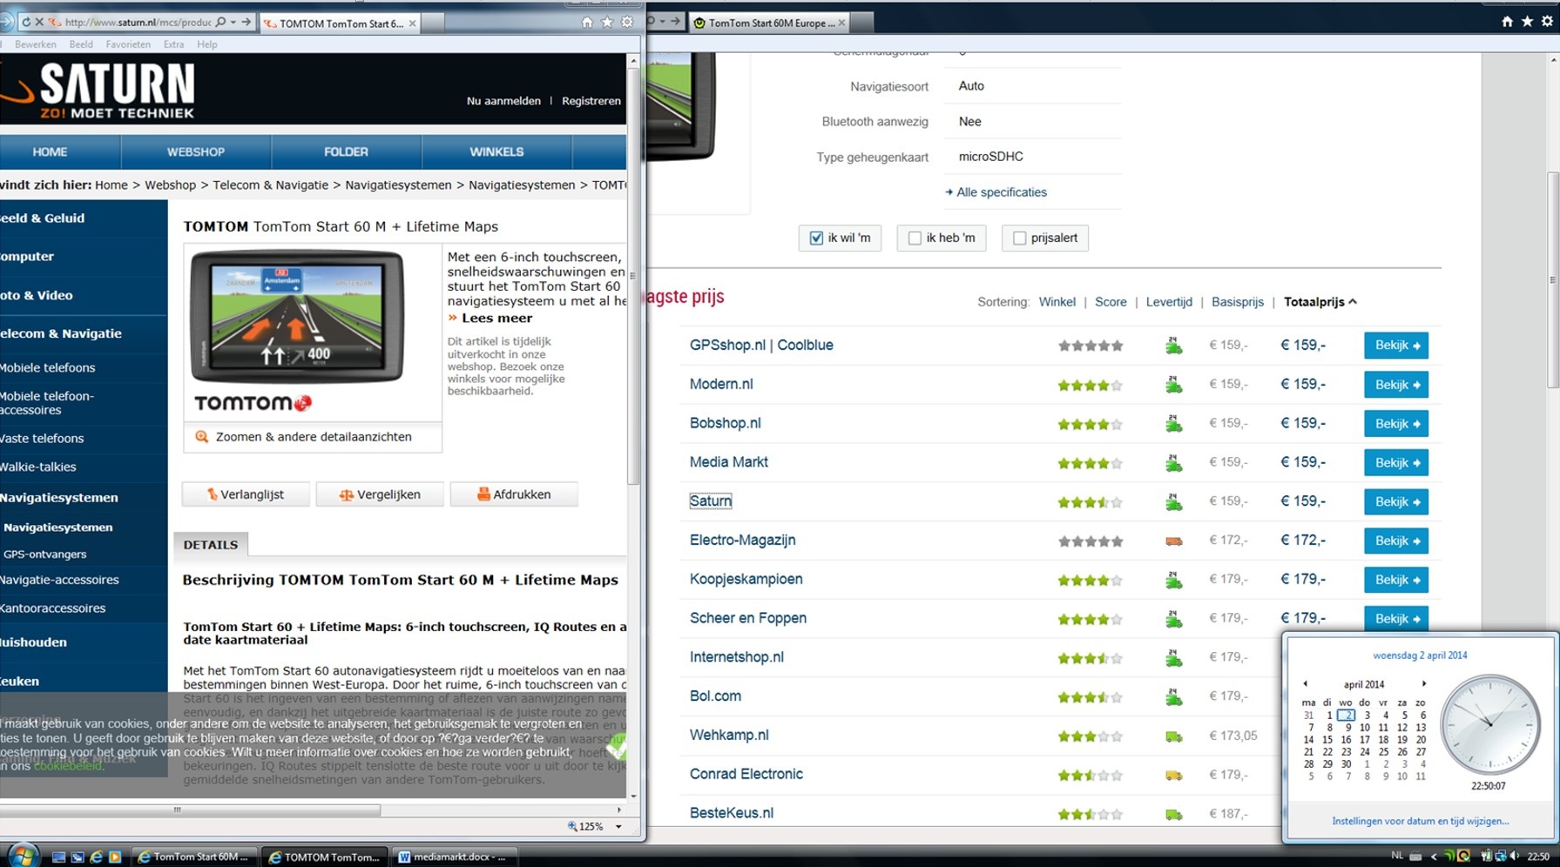Toggle the 'ik heb 'm' checkbox
Screen dimensions: 1560x867
pos(915,238)
